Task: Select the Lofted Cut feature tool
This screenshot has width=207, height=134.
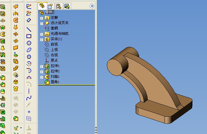Action: [x=3, y=55]
